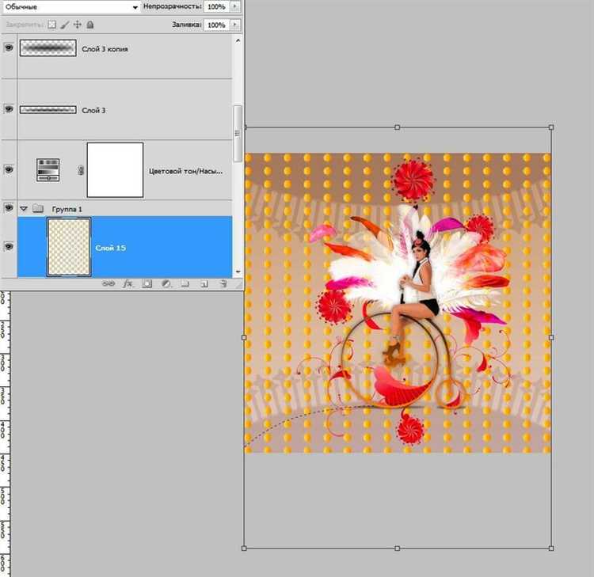Create new adjustment layer icon
Viewport: 594px width, 577px height.
[x=166, y=283]
